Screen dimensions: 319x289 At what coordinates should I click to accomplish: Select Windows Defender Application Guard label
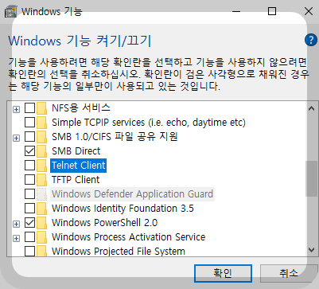(x=132, y=194)
